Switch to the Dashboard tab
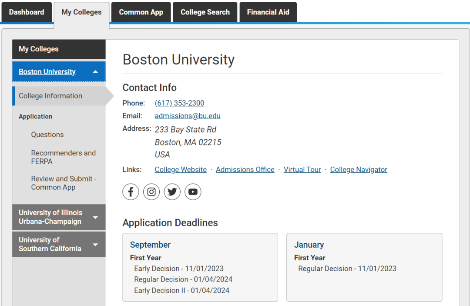 (27, 12)
